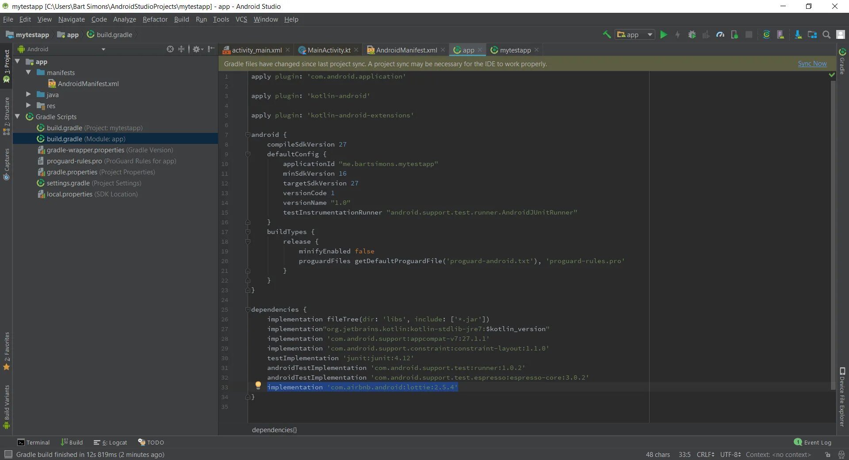Switch to the MainActivity.kt tab
The image size is (849, 460).
pyautogui.click(x=329, y=50)
